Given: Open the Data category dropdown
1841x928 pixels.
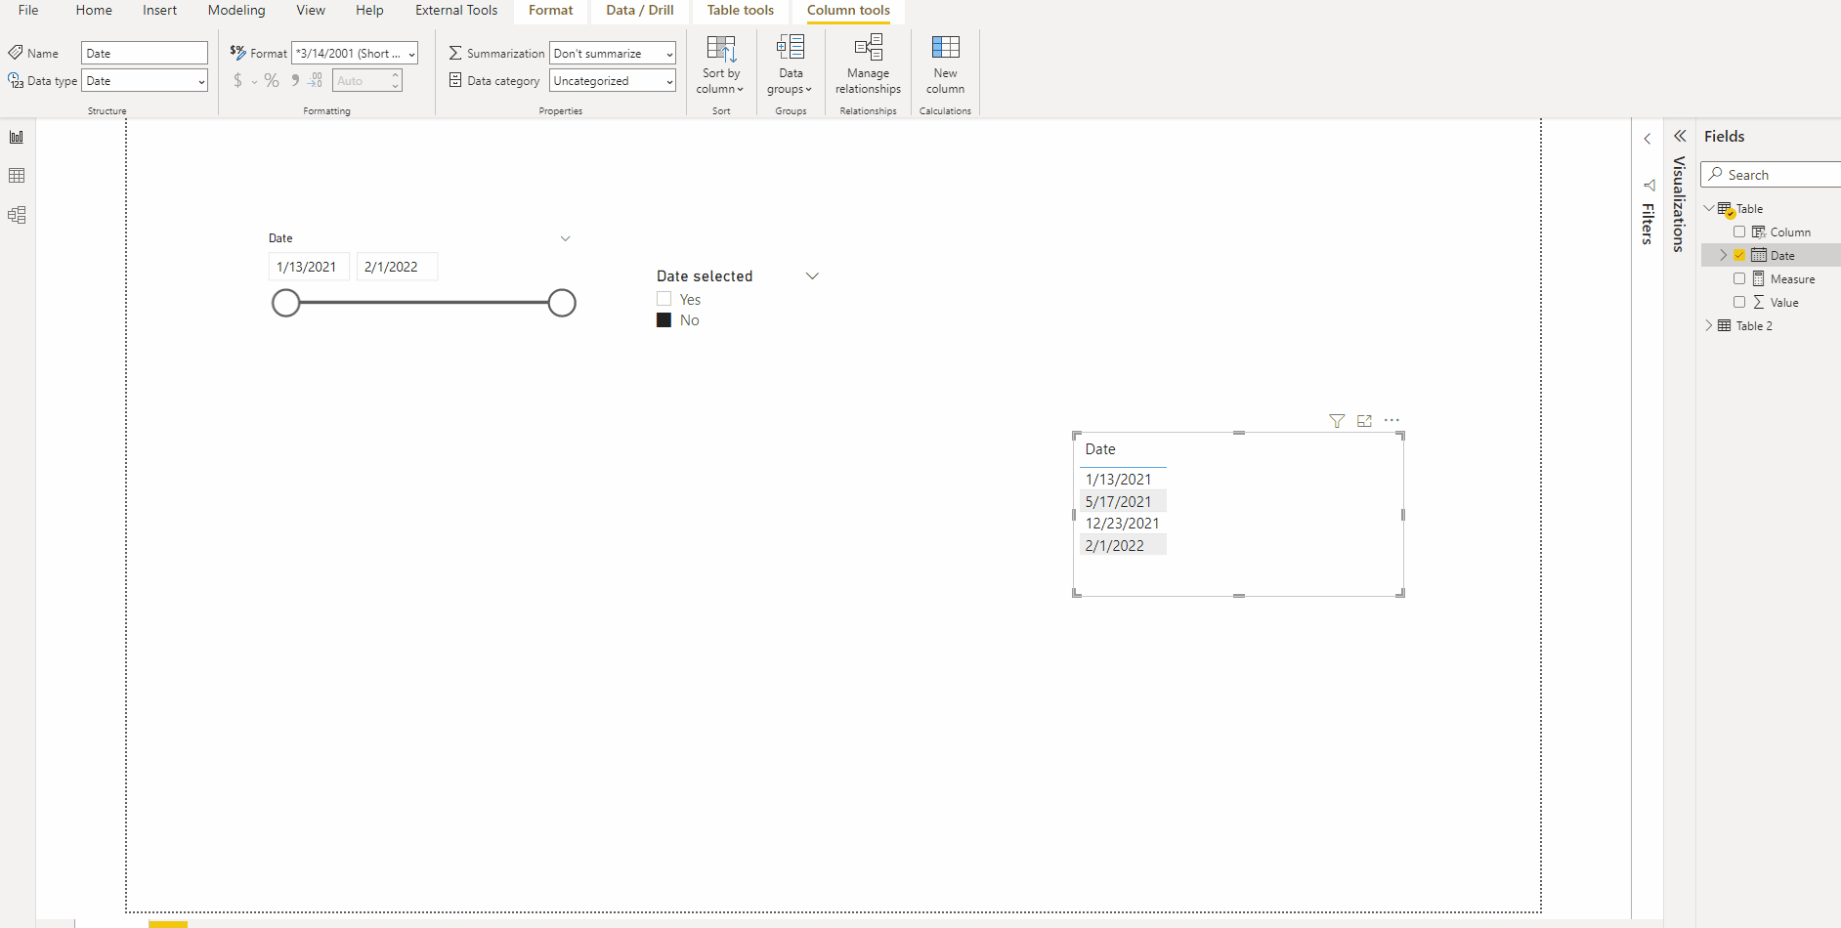Looking at the screenshot, I should tap(613, 81).
